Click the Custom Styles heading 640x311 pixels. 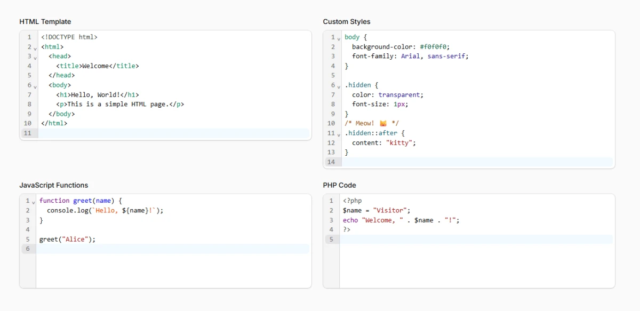pyautogui.click(x=347, y=22)
